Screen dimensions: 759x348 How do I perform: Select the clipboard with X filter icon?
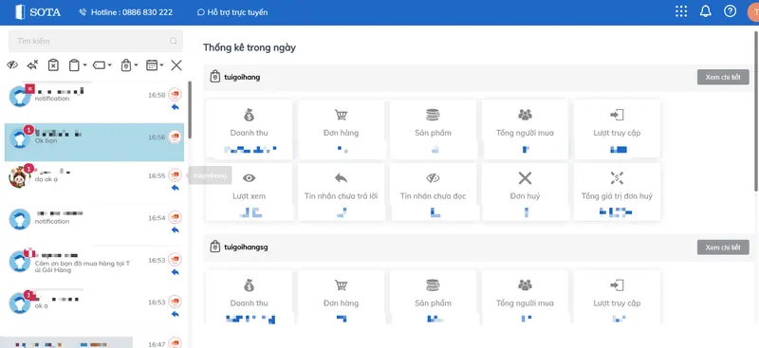[x=53, y=64]
